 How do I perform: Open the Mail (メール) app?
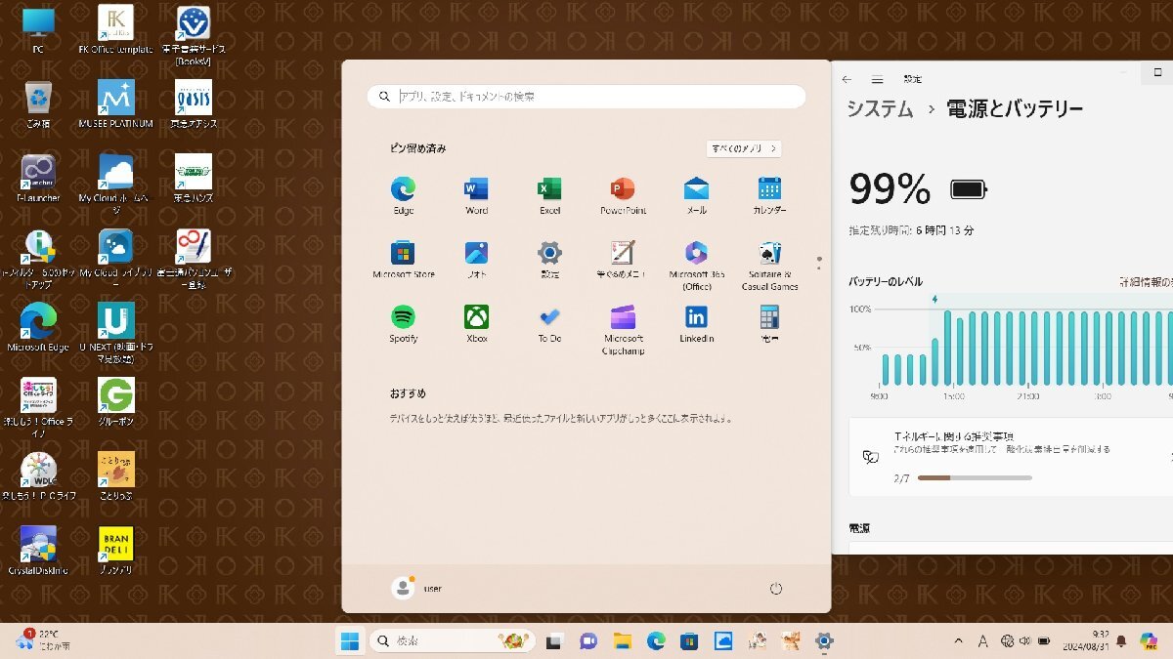[x=696, y=195]
